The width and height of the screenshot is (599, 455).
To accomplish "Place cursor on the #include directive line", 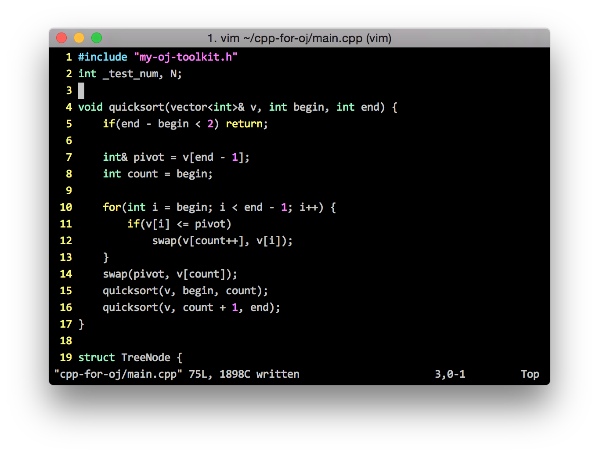I will pyautogui.click(x=102, y=57).
